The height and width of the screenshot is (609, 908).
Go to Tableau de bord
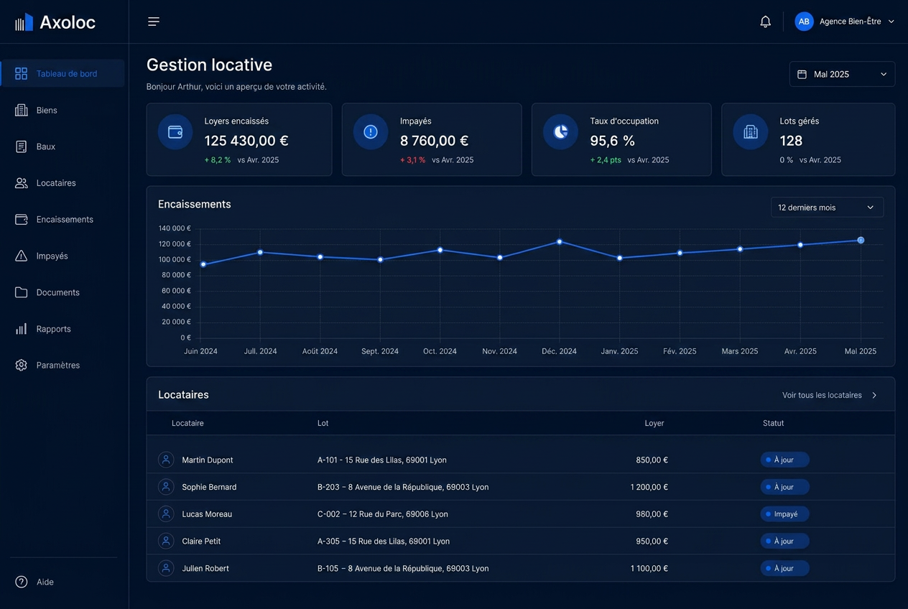[x=62, y=73]
